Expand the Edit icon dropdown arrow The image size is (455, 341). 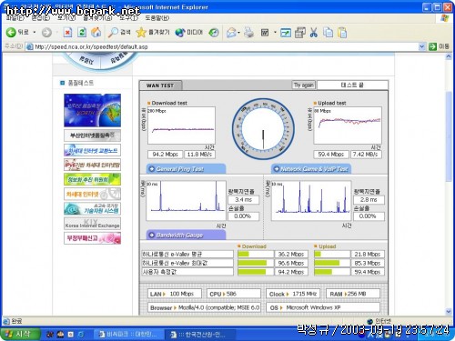(x=275, y=32)
